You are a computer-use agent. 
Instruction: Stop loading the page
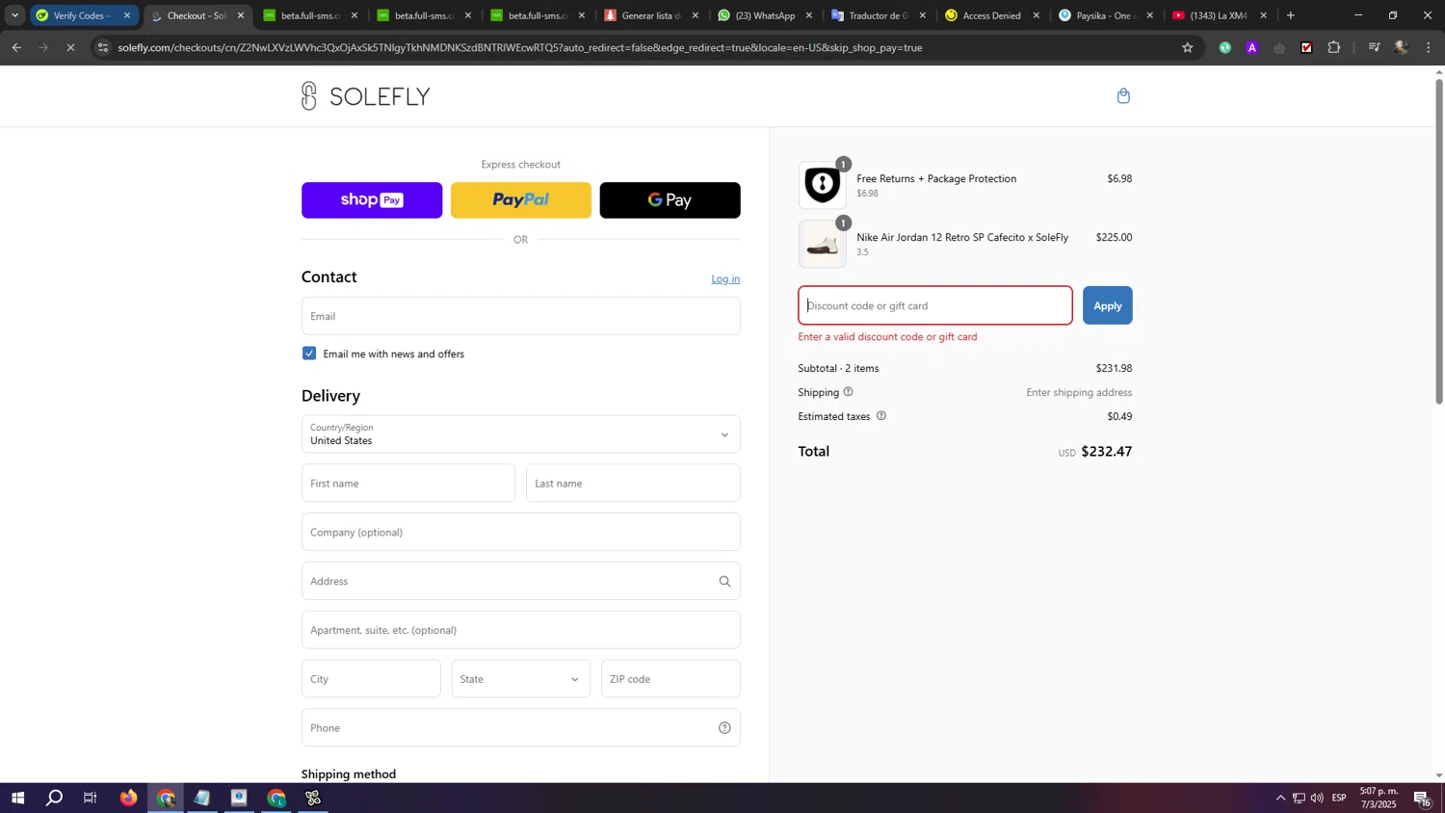(x=70, y=47)
